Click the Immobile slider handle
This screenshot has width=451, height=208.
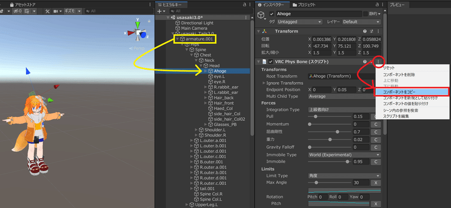(347, 161)
